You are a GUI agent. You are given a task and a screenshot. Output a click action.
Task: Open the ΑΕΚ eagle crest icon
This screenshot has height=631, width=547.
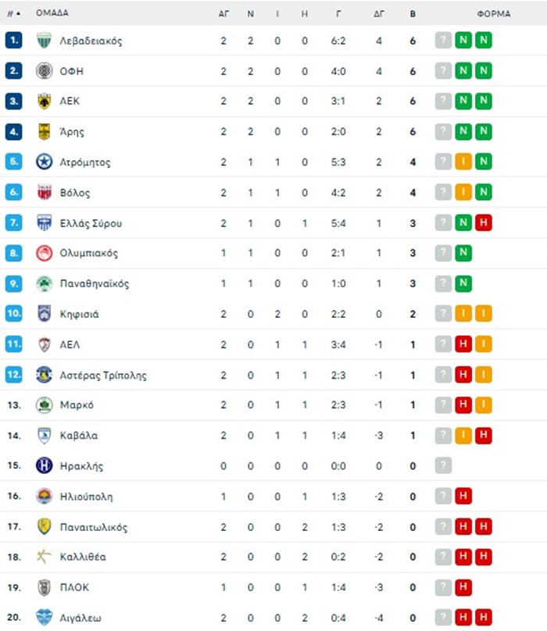44,101
